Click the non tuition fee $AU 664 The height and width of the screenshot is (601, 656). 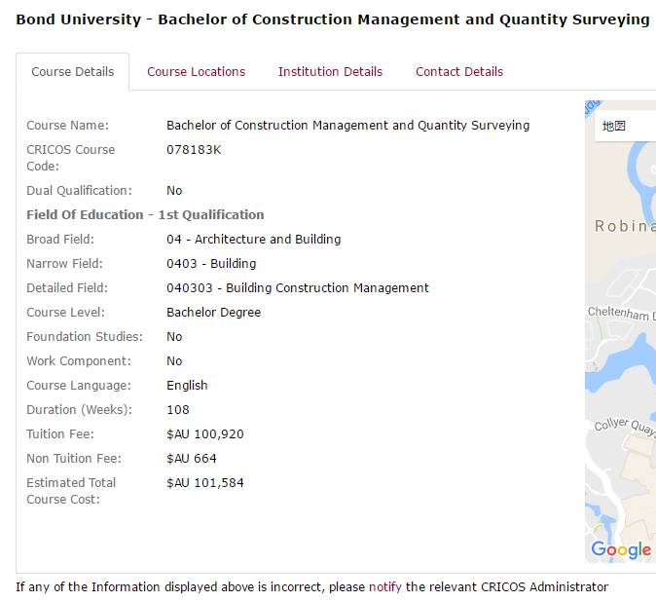(192, 458)
